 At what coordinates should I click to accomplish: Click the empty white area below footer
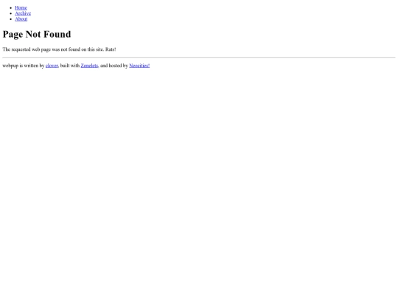pyautogui.click(x=199, y=178)
